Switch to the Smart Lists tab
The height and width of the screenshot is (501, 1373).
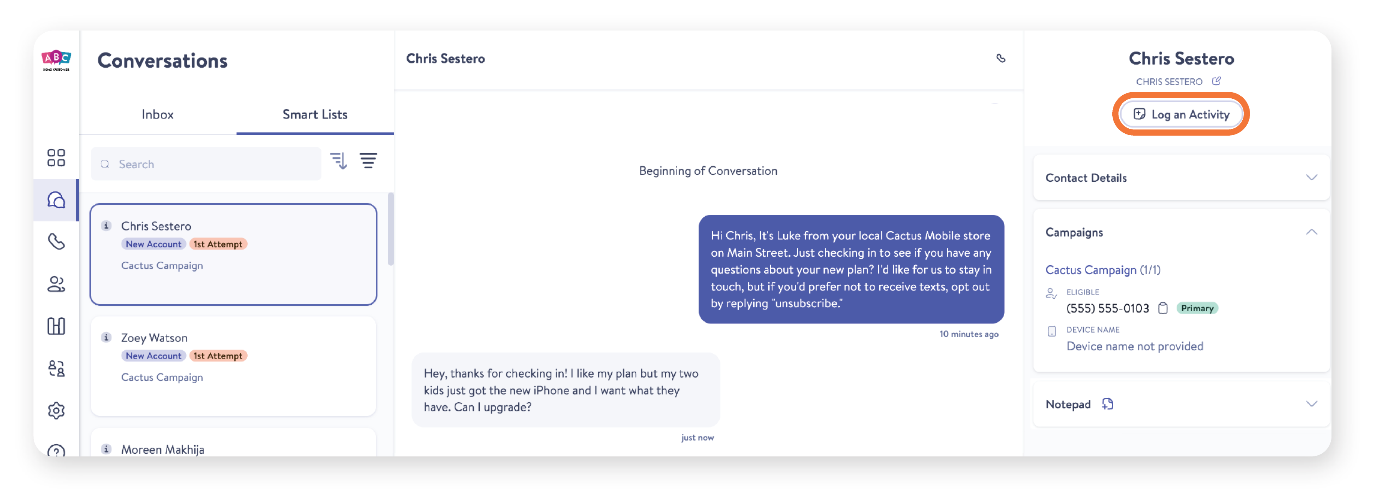[315, 114]
